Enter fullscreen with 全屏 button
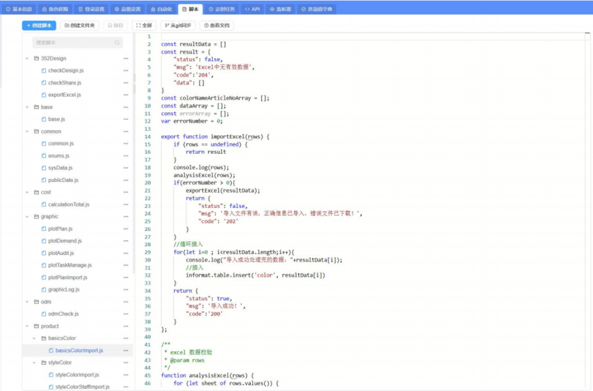Screen dimensions: 593x391 pos(144,25)
